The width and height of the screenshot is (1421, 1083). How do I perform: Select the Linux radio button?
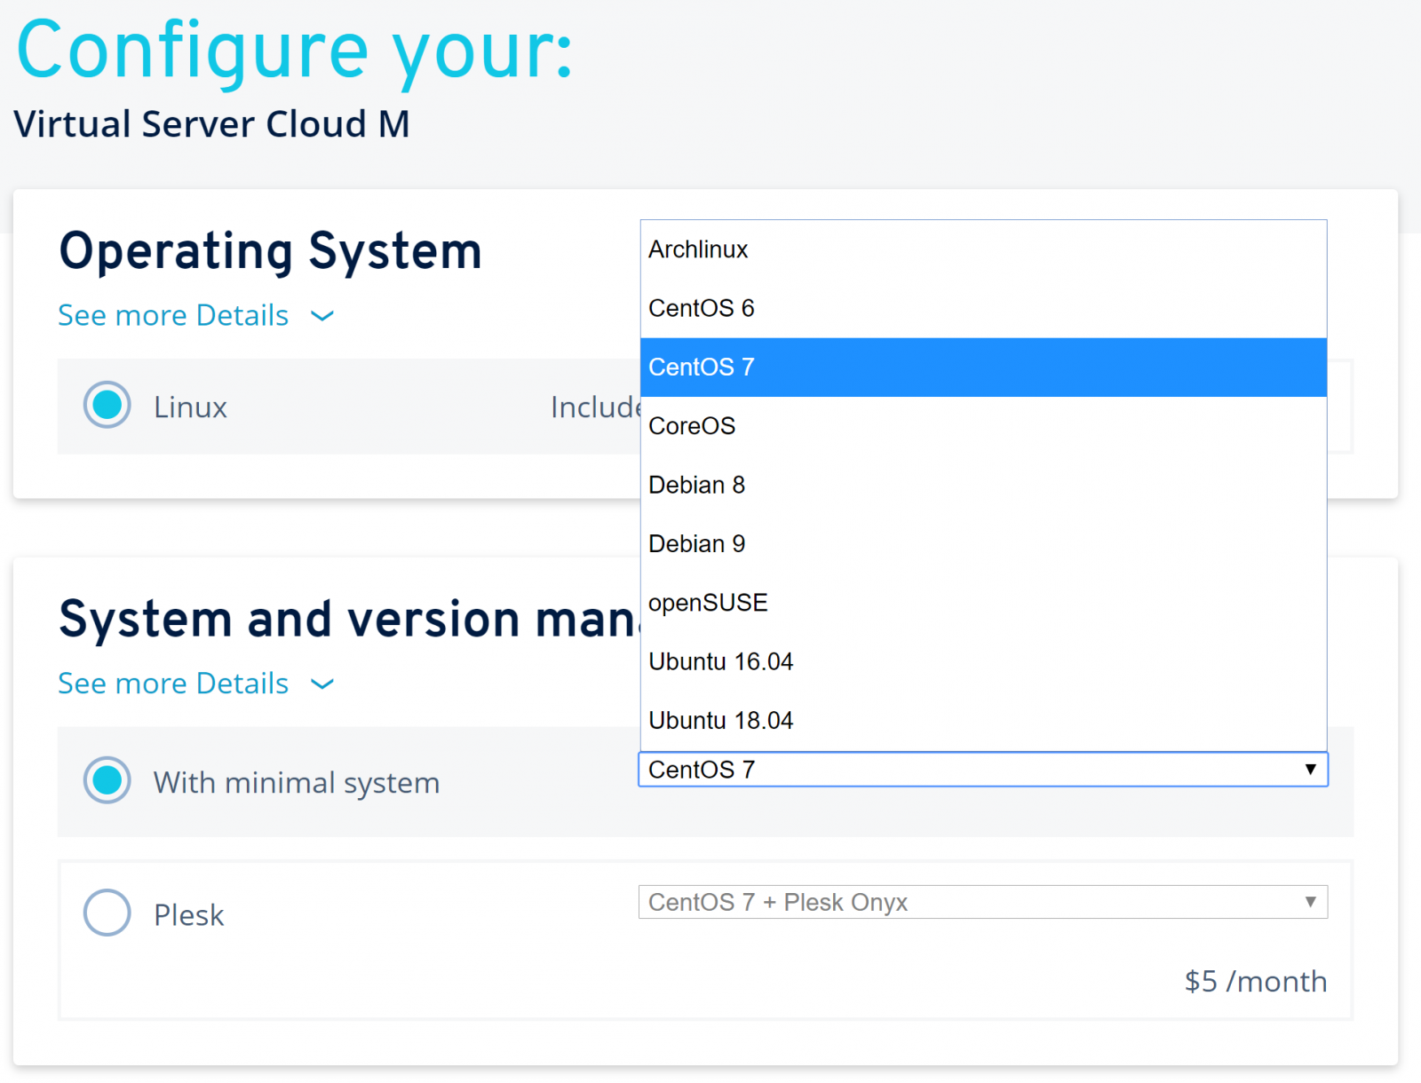tap(107, 406)
